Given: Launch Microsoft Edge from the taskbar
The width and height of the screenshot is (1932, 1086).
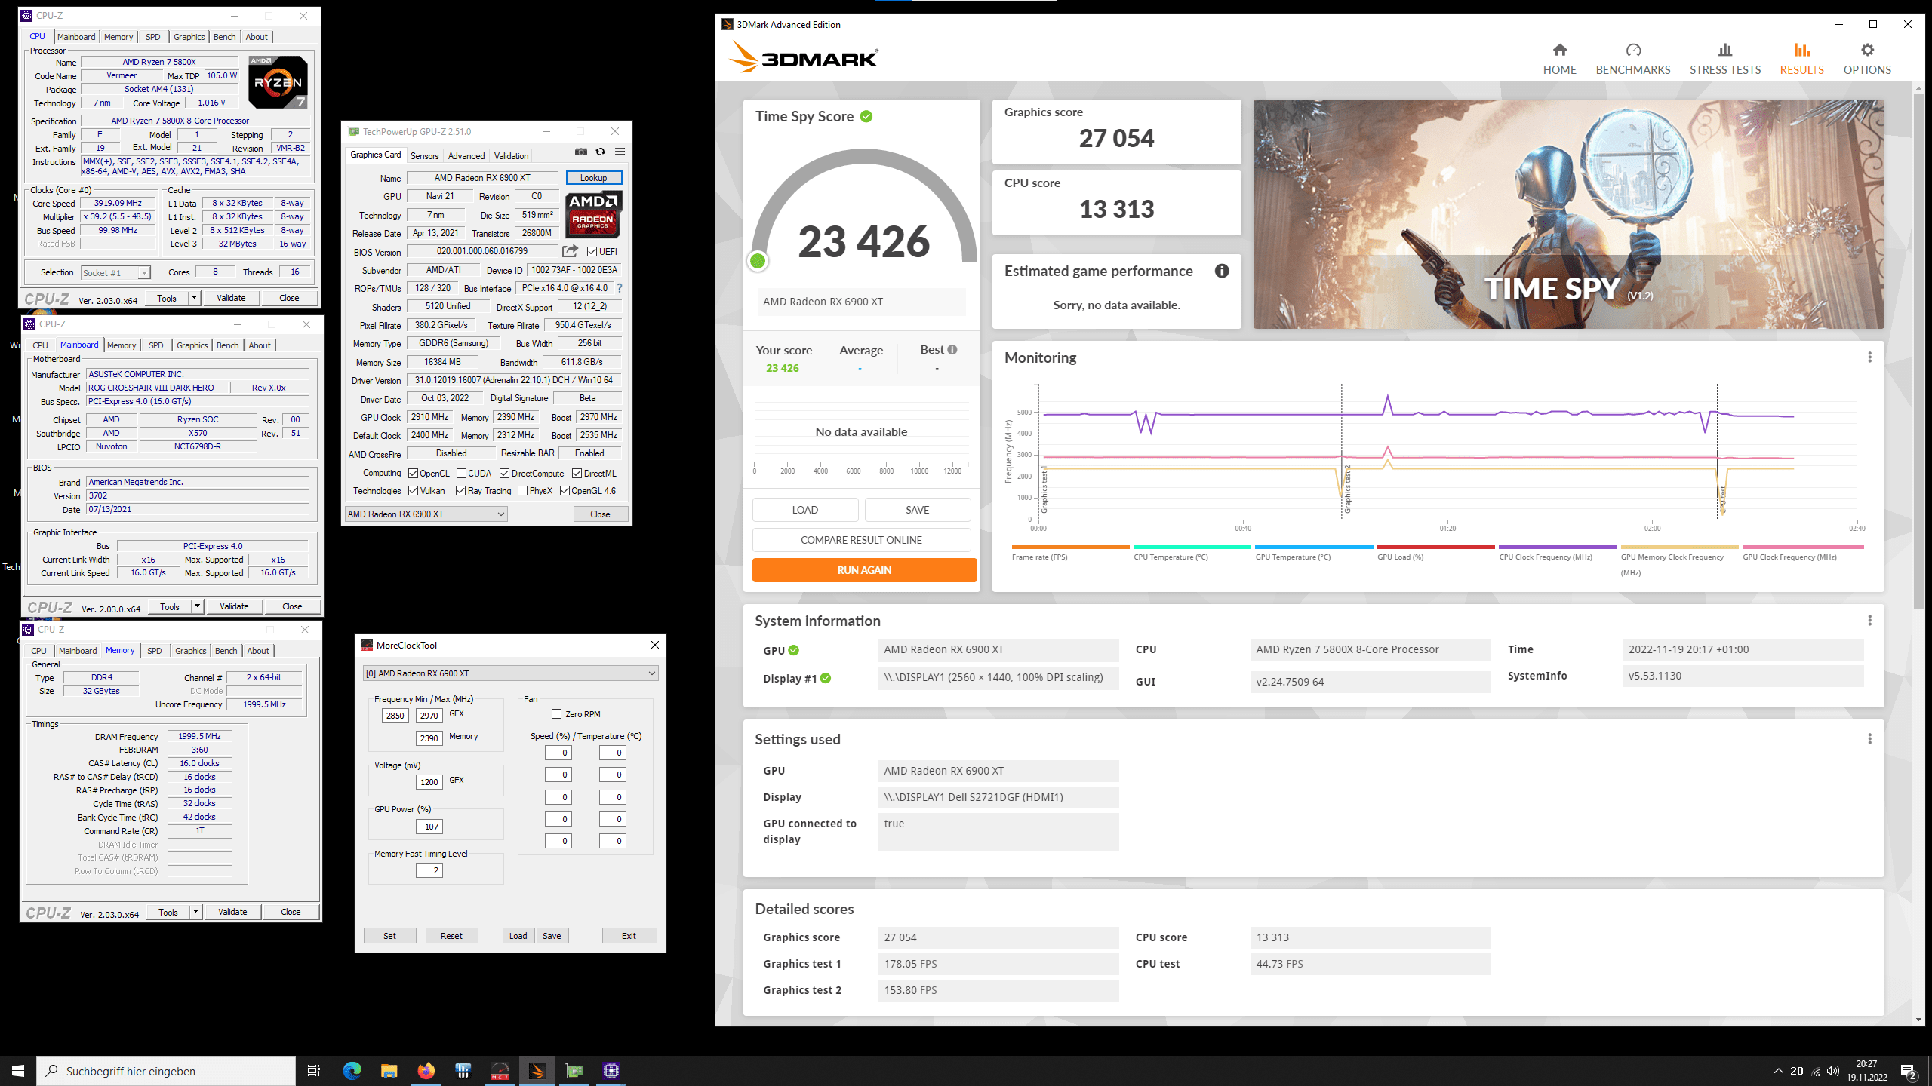Looking at the screenshot, I should tap(352, 1071).
